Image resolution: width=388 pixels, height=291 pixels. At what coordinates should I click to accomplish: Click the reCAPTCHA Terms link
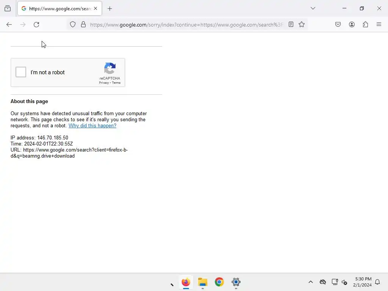tap(116, 83)
